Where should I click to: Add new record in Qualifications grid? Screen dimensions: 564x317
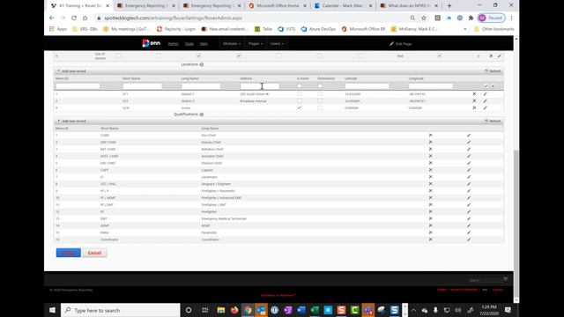[x=71, y=122]
